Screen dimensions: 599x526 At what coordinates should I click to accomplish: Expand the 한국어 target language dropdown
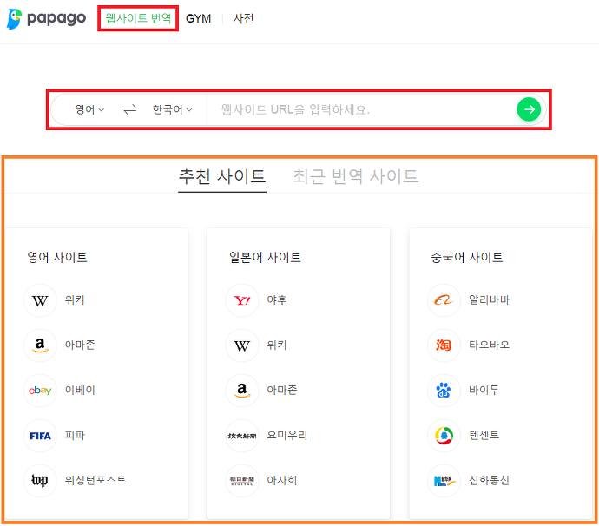click(172, 109)
